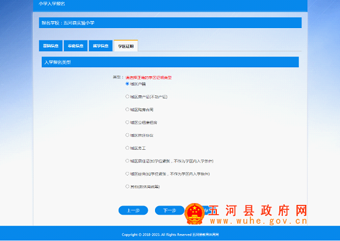Select the 城区户籍 radio option

127,84
